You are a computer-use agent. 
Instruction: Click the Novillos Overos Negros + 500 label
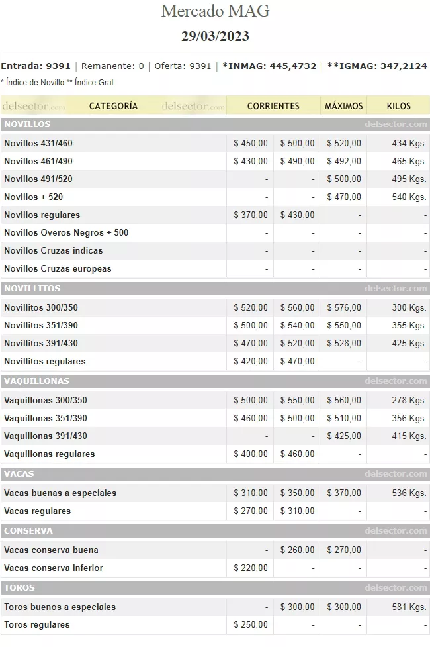66,232
